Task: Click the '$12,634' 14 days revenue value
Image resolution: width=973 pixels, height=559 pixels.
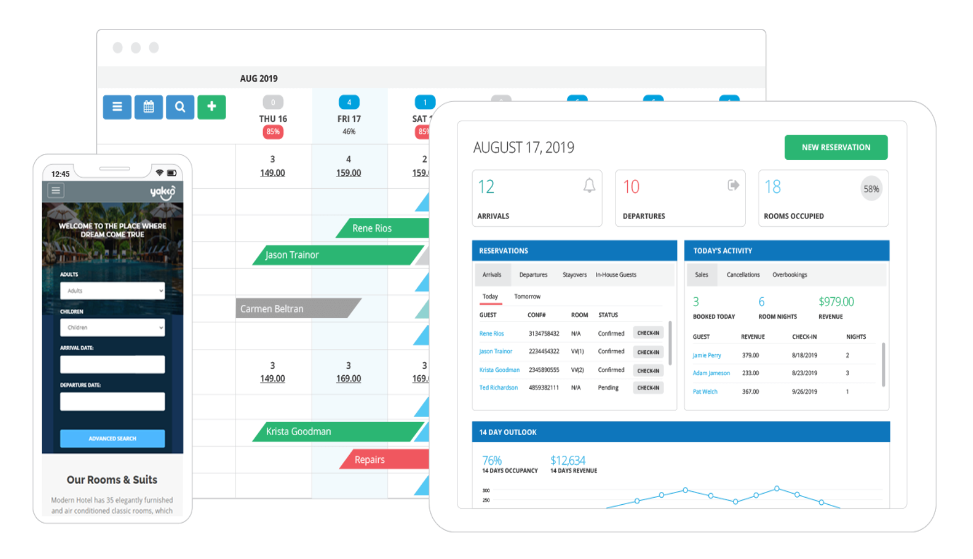Action: 567,461
